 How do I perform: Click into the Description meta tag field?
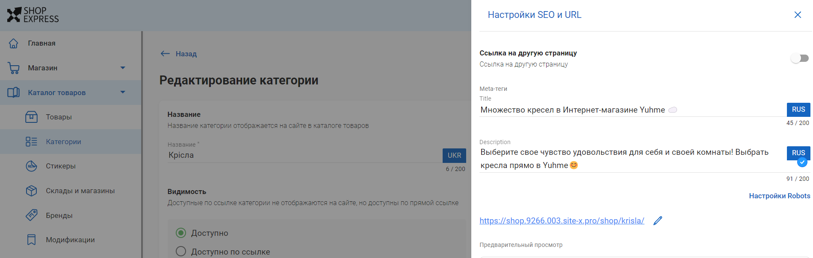[633, 159]
